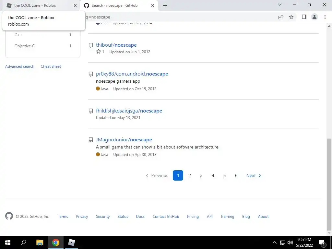Close the Roblox browser tab
The width and height of the screenshot is (332, 249).
pos(75,6)
